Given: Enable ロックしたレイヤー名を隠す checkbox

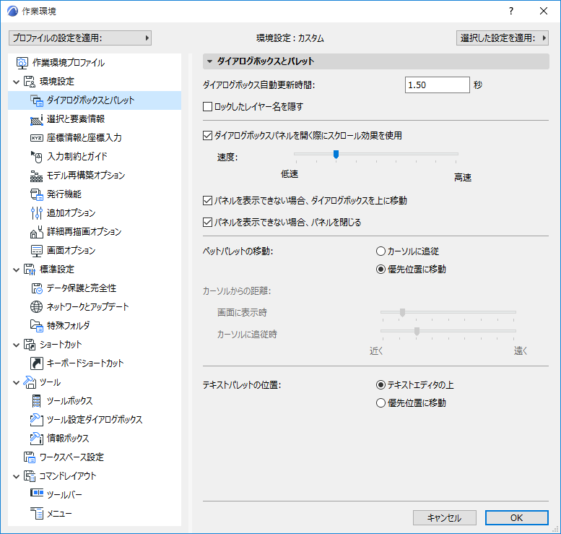Looking at the screenshot, I should click(207, 107).
